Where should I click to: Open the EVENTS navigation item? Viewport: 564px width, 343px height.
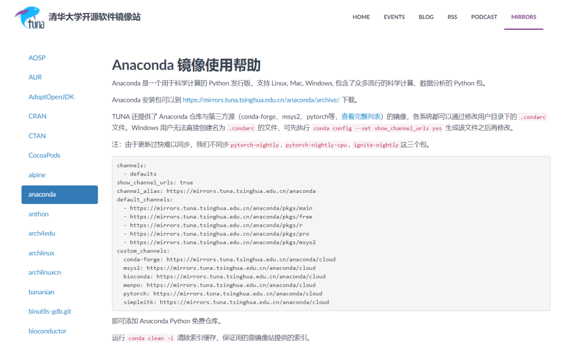pyautogui.click(x=394, y=17)
